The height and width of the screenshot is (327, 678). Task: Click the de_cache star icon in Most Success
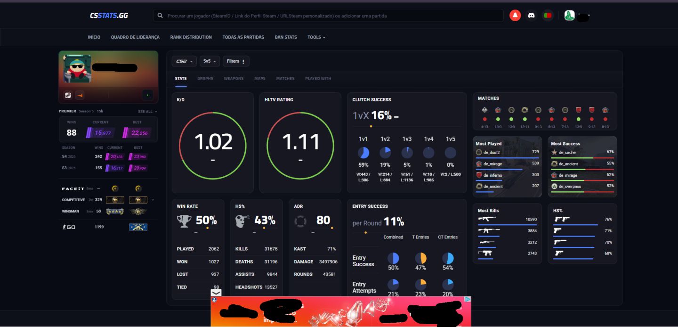click(555, 152)
